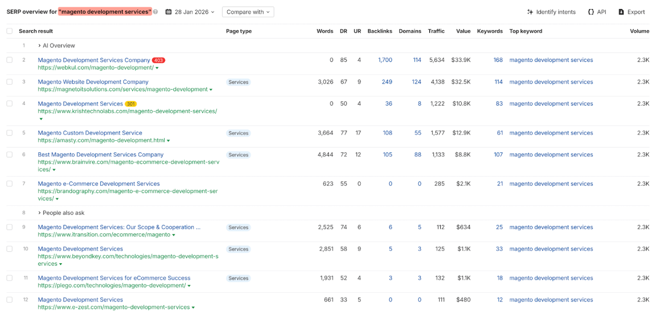The height and width of the screenshot is (314, 656).
Task: Click the Export file icon
Action: (621, 12)
